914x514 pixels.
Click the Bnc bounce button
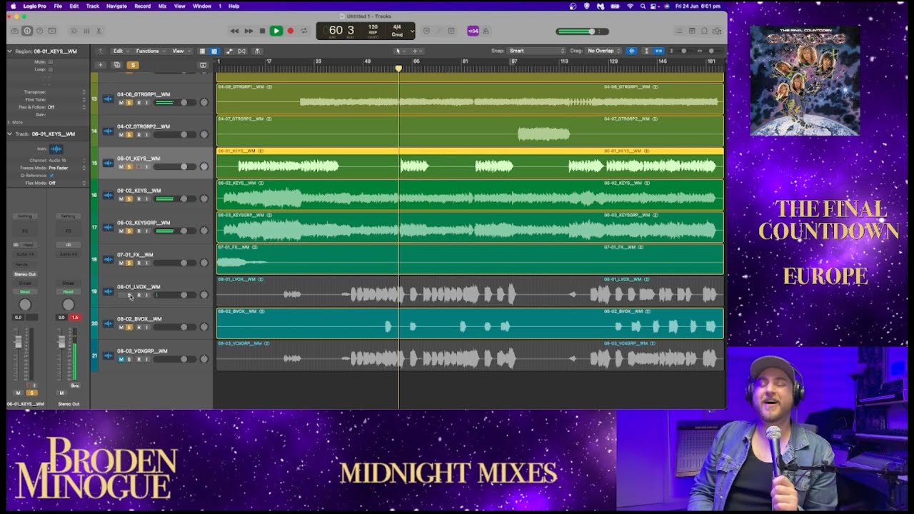tap(75, 385)
